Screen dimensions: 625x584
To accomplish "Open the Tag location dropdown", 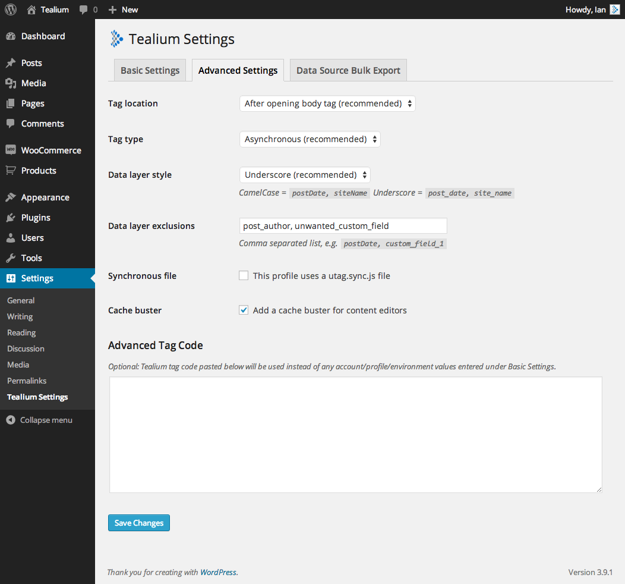I will [327, 103].
